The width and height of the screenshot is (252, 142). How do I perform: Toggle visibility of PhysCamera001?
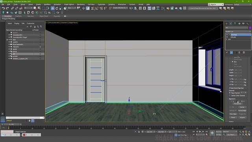[9, 45]
